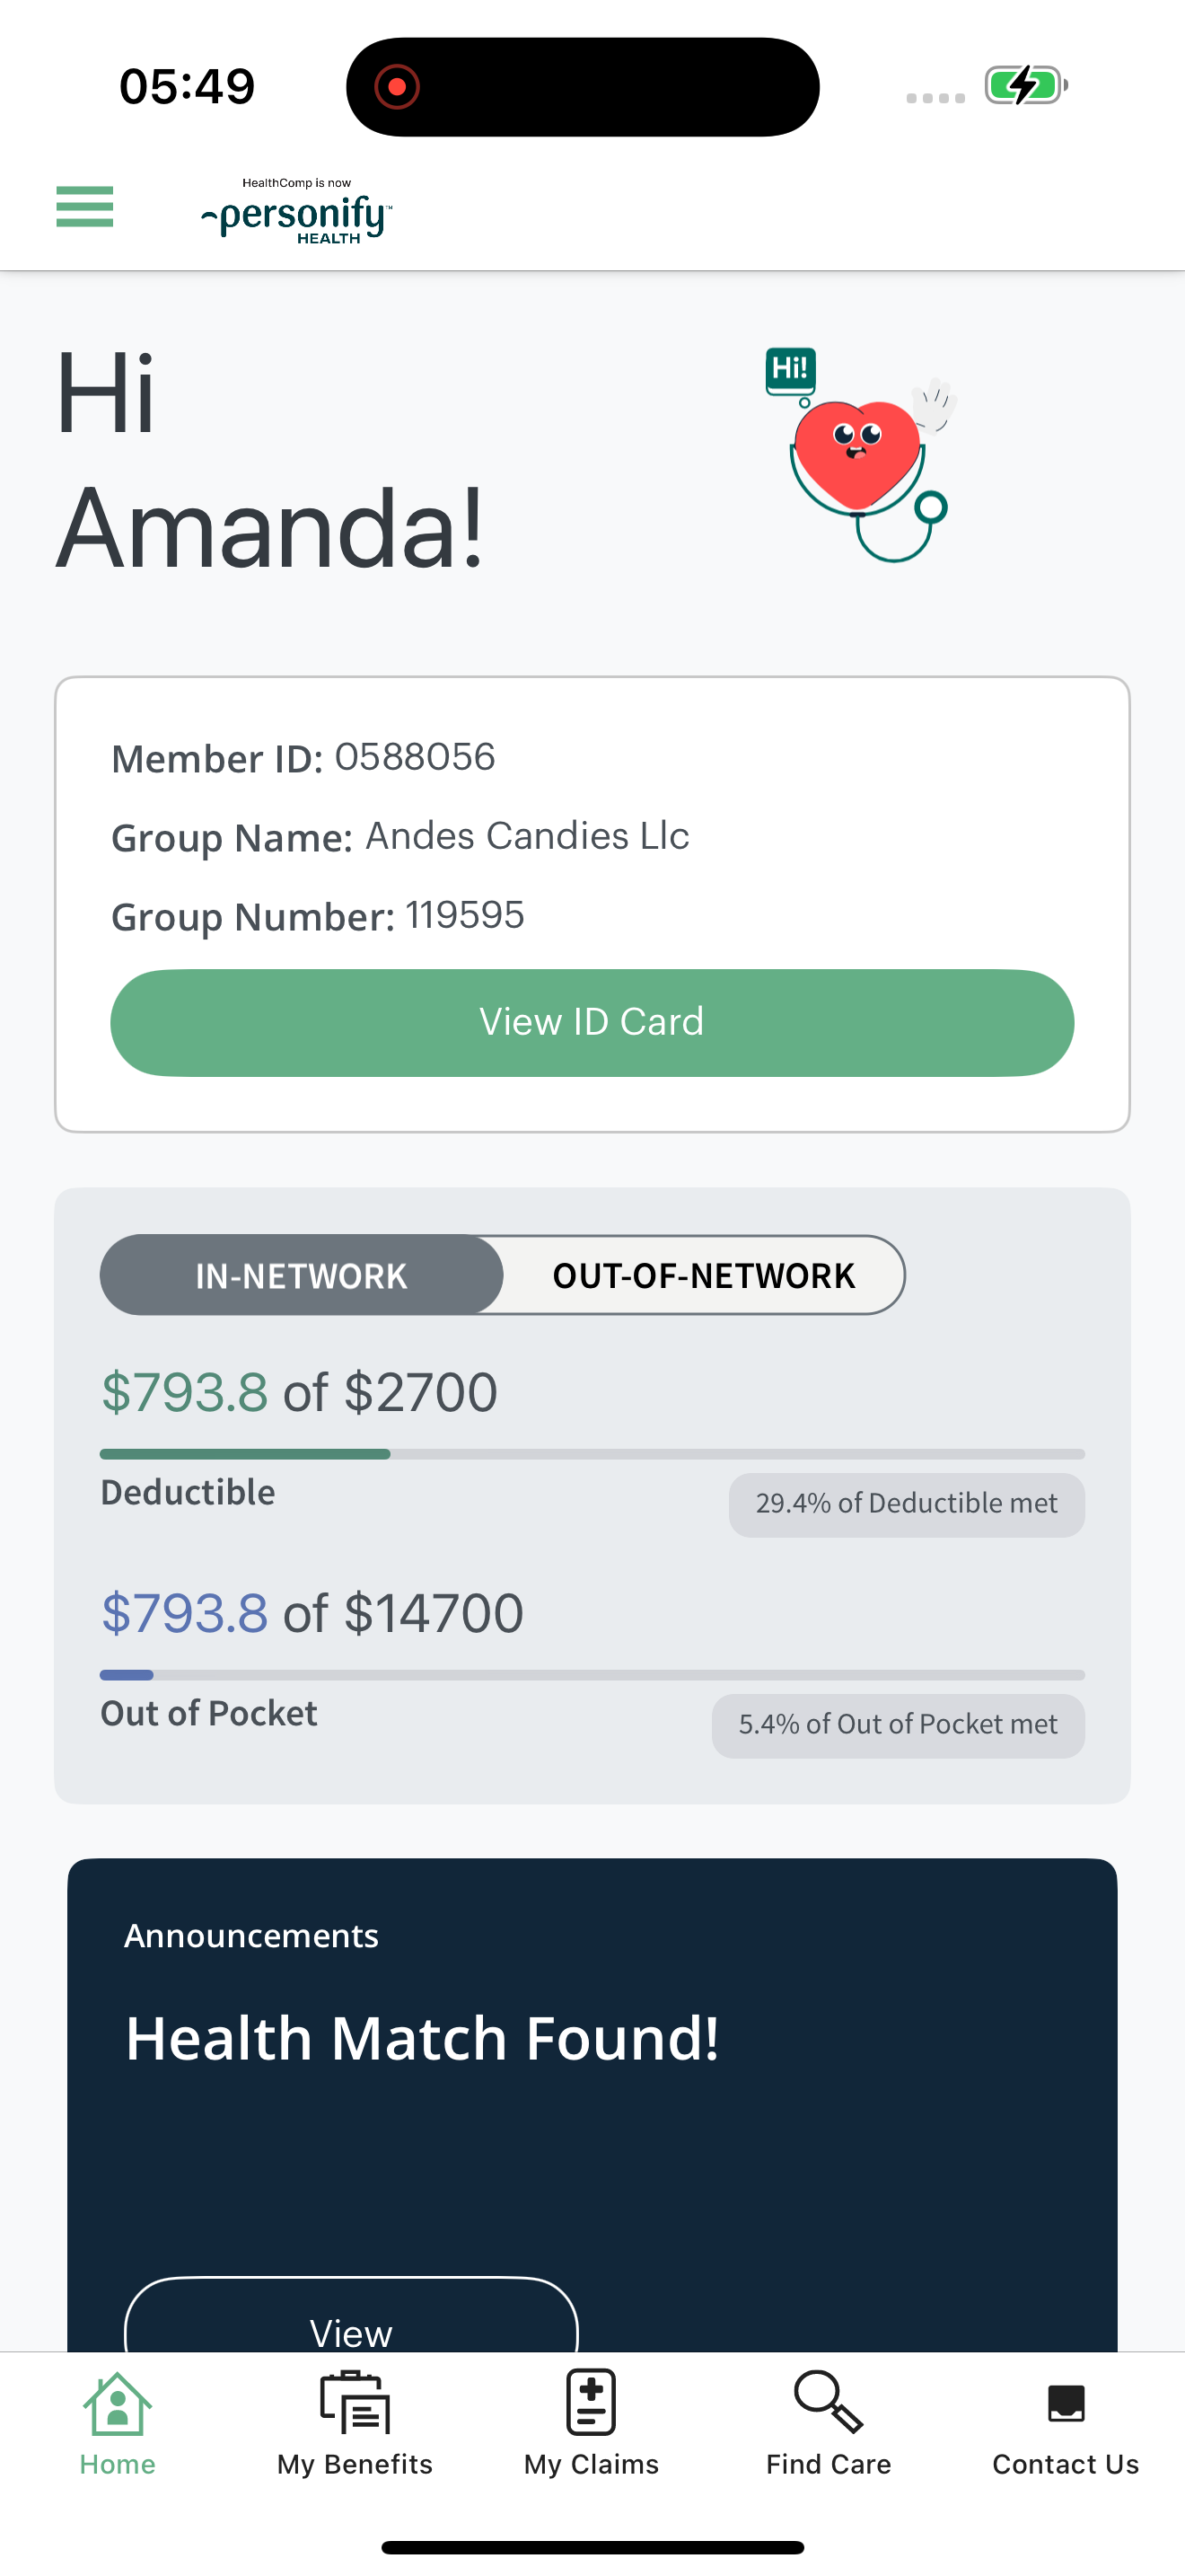1185x2576 pixels.
Task: Open the hamburger menu
Action: [85, 207]
